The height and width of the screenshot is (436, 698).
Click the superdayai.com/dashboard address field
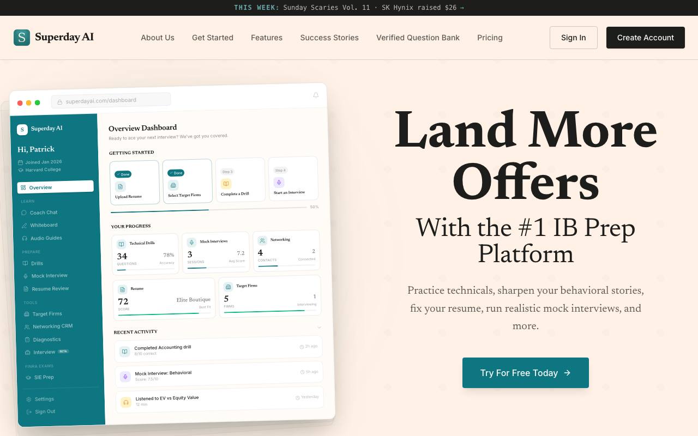[x=111, y=101]
